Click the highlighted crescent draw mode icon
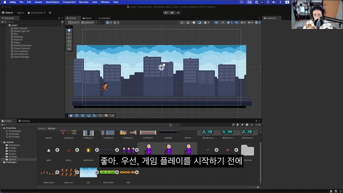This screenshot has width=343, height=193. tap(199, 23)
